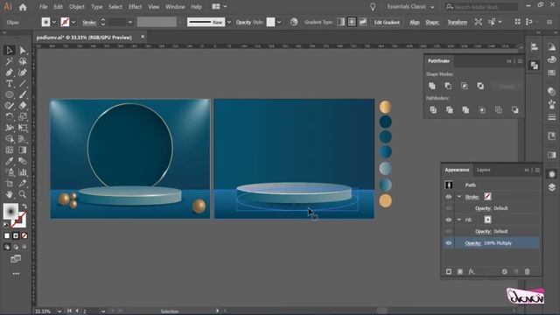
Task: Open graphic Style dropdown
Action: [x=279, y=22]
